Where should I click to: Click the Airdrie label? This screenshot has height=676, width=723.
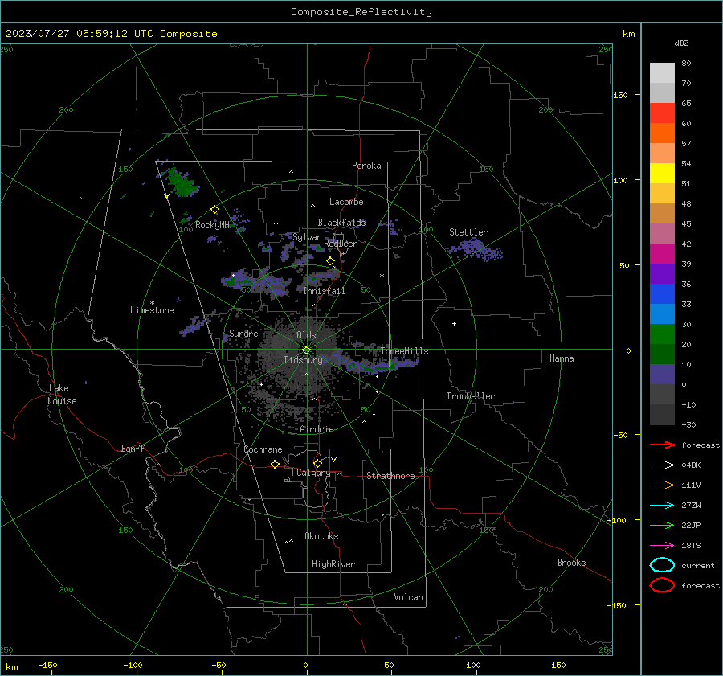click(x=317, y=429)
